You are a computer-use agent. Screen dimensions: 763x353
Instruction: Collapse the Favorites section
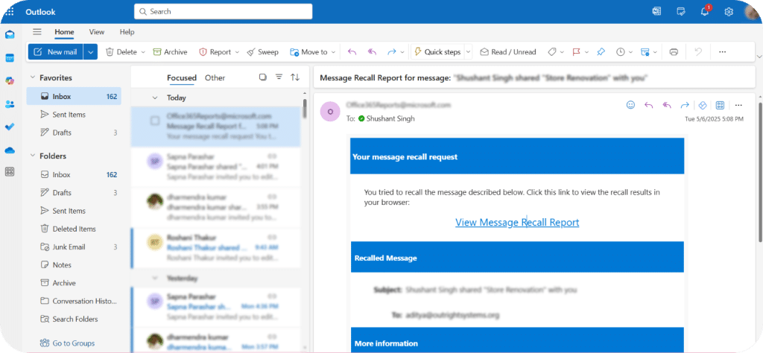(33, 77)
